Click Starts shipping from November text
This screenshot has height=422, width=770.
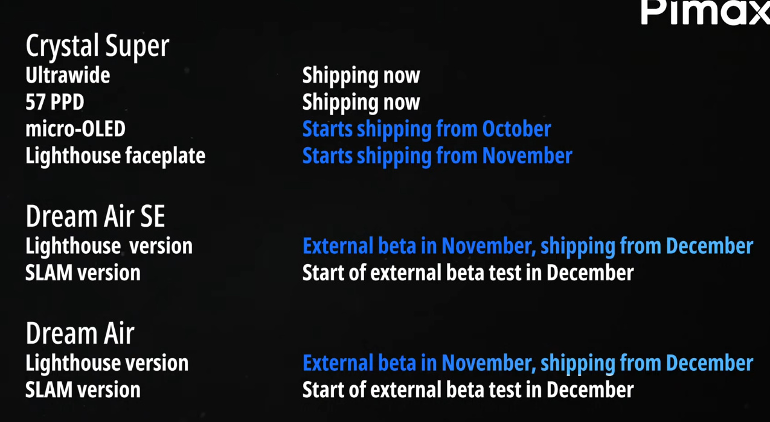click(437, 156)
